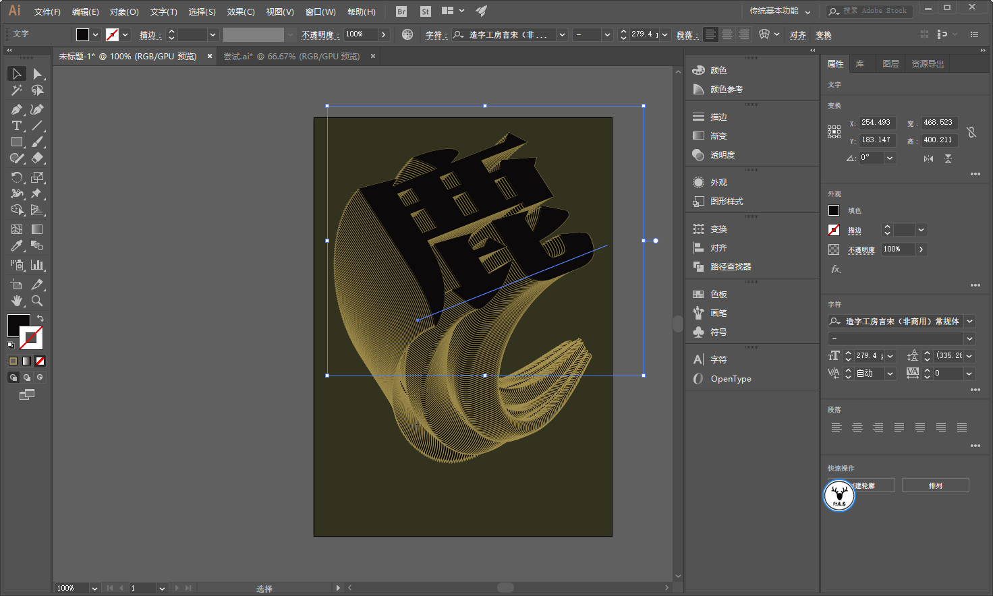993x596 pixels.
Task: Open rotation angle dropdown in Transform
Action: pos(890,158)
